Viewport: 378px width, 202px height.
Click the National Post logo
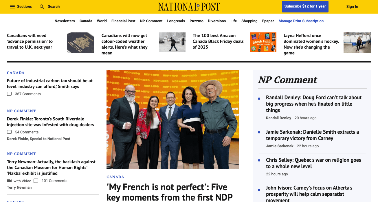189,7
